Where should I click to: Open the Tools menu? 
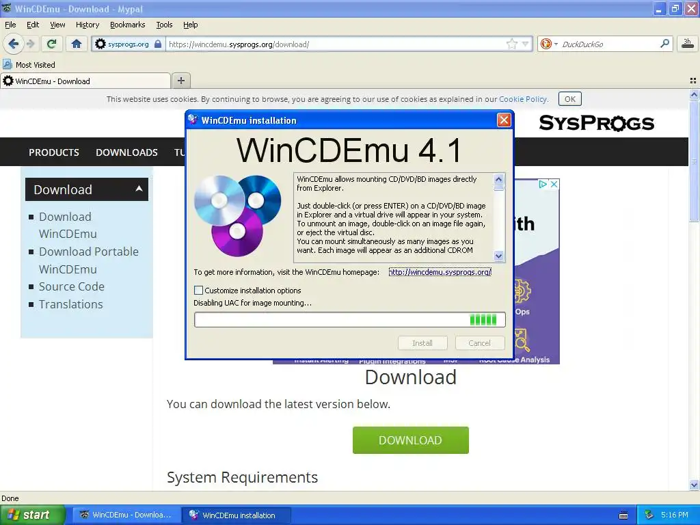pyautogui.click(x=164, y=25)
